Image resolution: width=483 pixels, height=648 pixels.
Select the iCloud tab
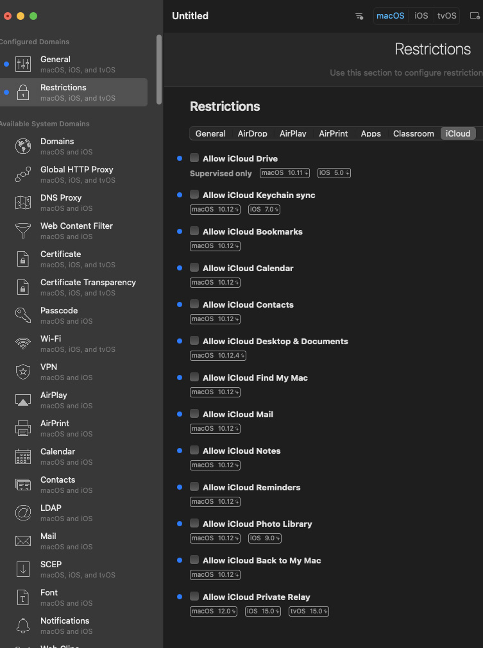pos(458,133)
